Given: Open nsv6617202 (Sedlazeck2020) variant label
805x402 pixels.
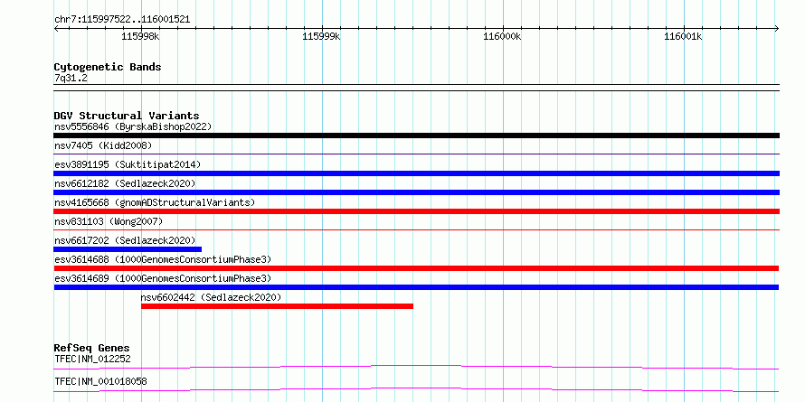Looking at the screenshot, I should point(125,240).
